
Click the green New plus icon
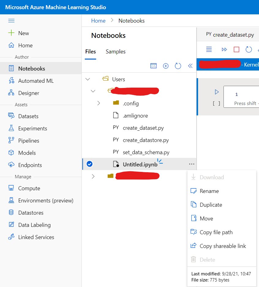tap(11, 33)
